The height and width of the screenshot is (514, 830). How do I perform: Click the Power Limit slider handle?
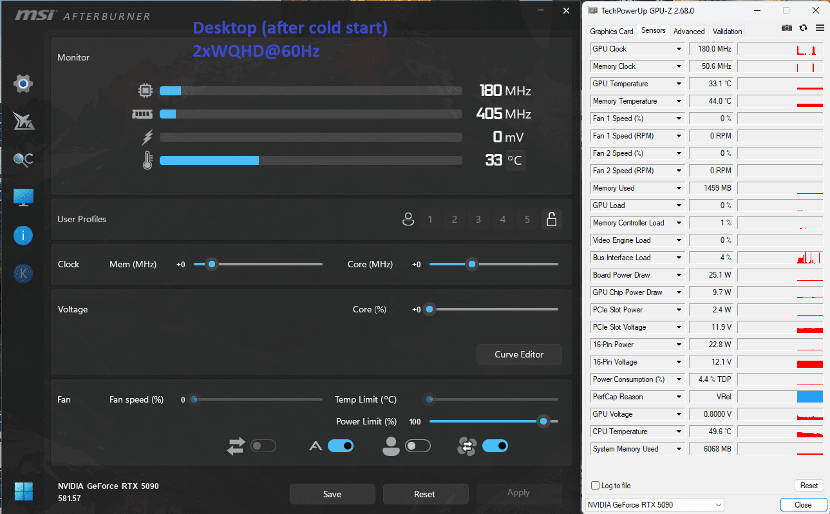(x=544, y=421)
